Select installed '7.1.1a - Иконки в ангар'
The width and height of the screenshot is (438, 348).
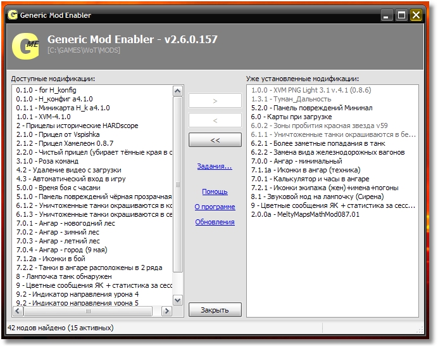306,170
